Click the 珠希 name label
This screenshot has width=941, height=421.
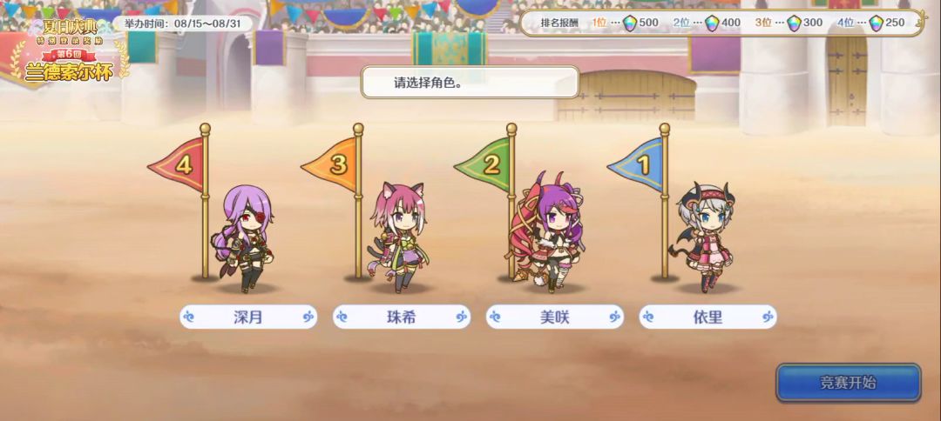[402, 317]
